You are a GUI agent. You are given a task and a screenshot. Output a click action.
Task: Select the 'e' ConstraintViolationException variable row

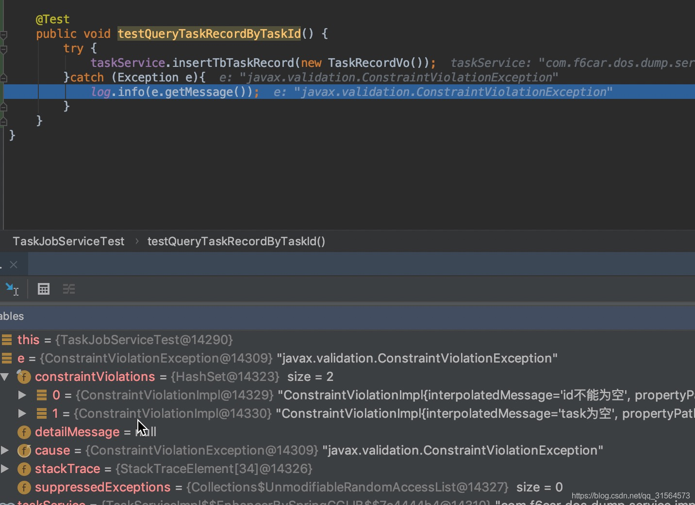pos(347,358)
